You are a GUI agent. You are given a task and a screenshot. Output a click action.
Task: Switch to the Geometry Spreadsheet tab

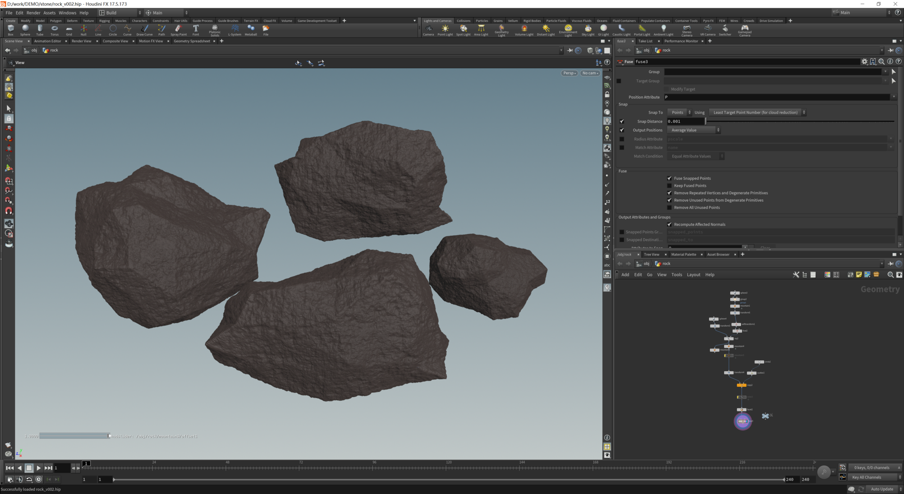(x=192, y=41)
